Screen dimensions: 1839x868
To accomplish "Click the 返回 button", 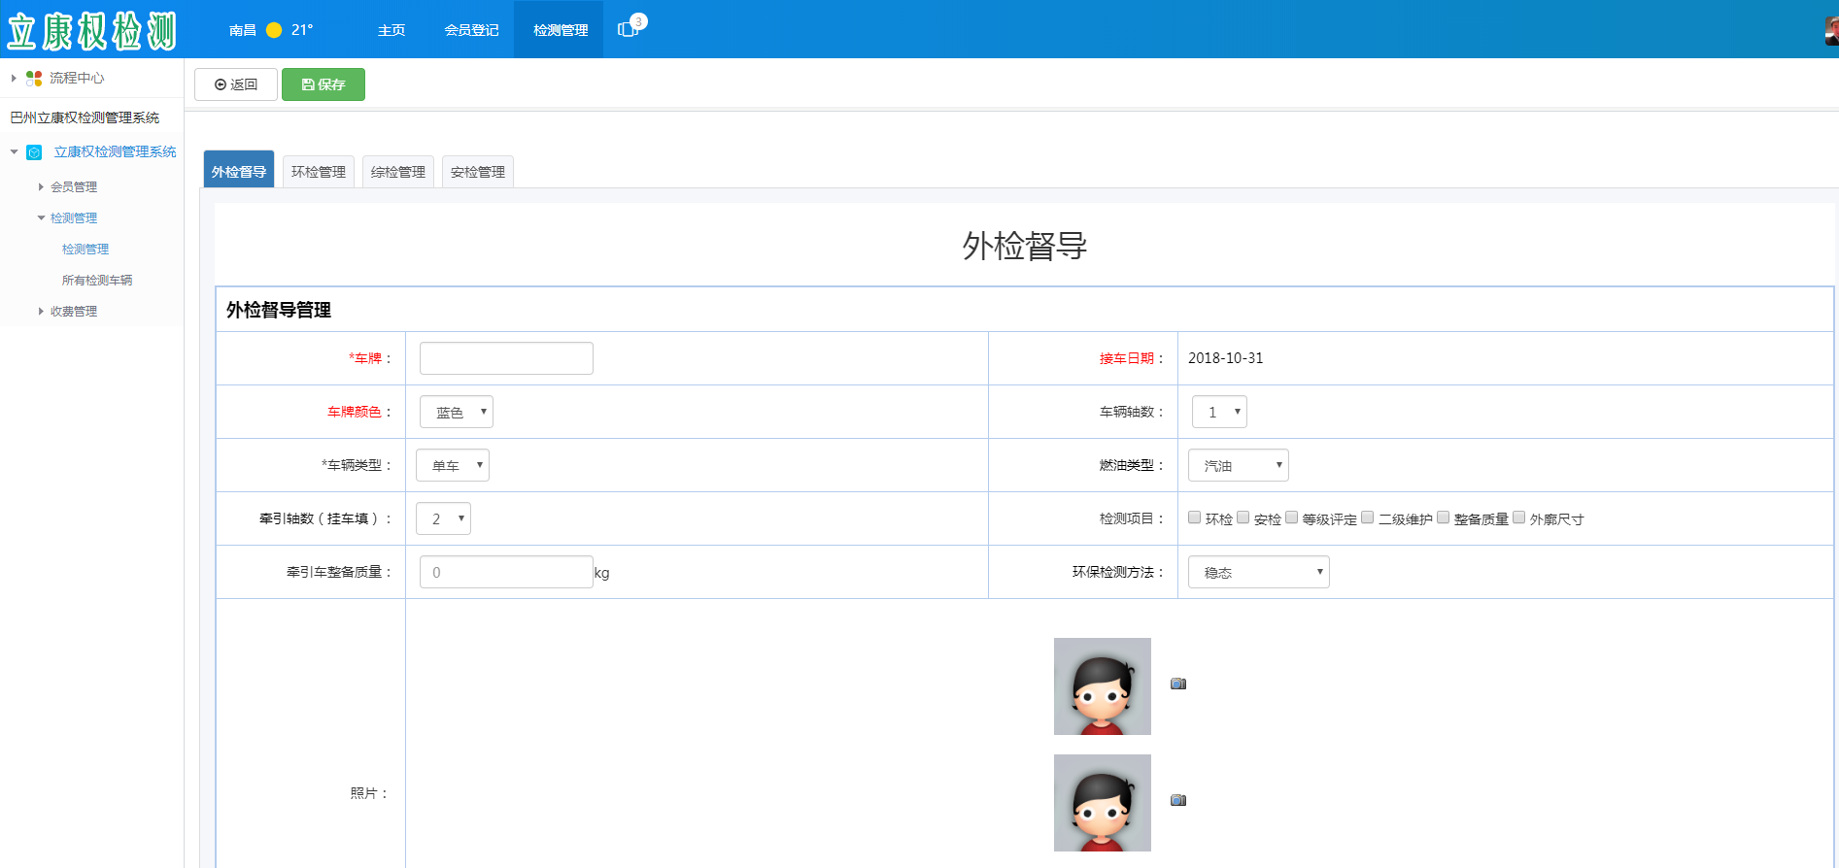I will (236, 84).
